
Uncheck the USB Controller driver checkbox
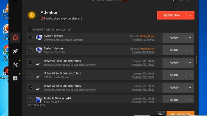(x=31, y=38)
